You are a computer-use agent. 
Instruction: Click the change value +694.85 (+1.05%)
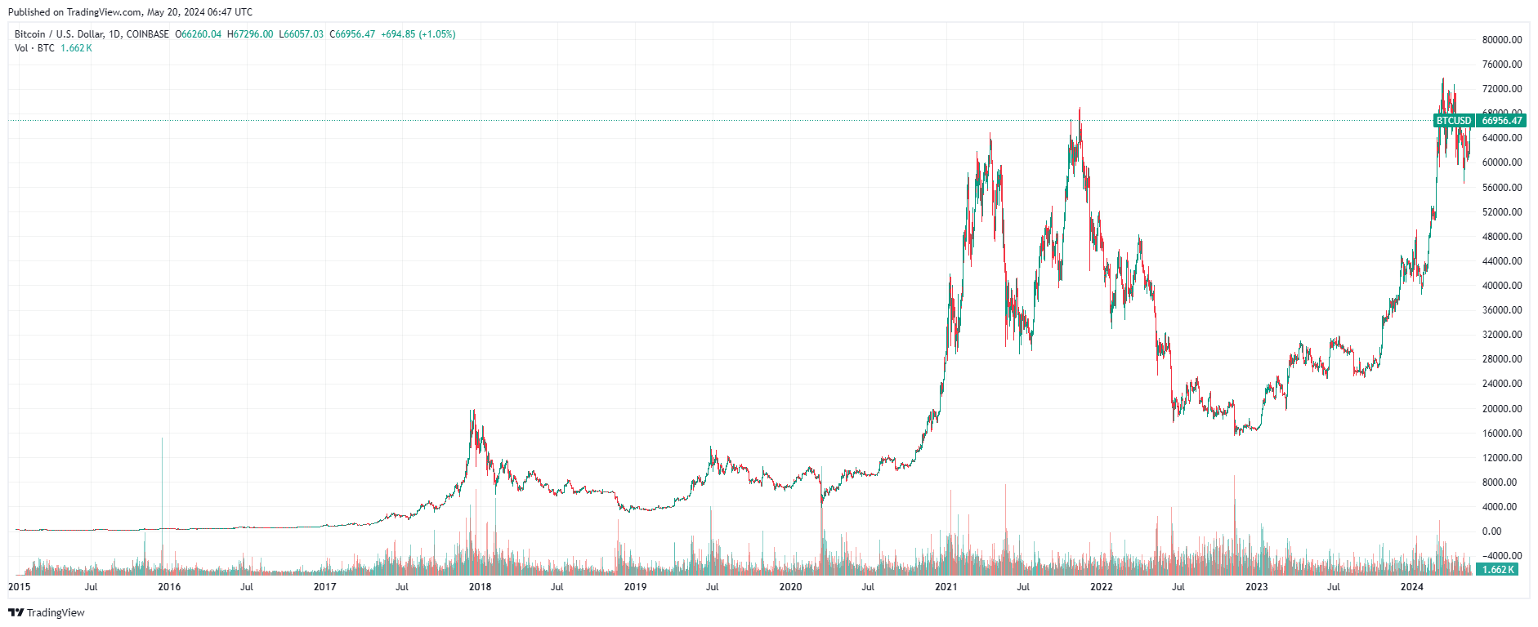click(418, 34)
